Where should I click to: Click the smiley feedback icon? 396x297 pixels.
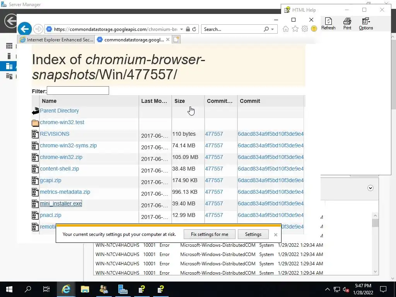pos(314,29)
